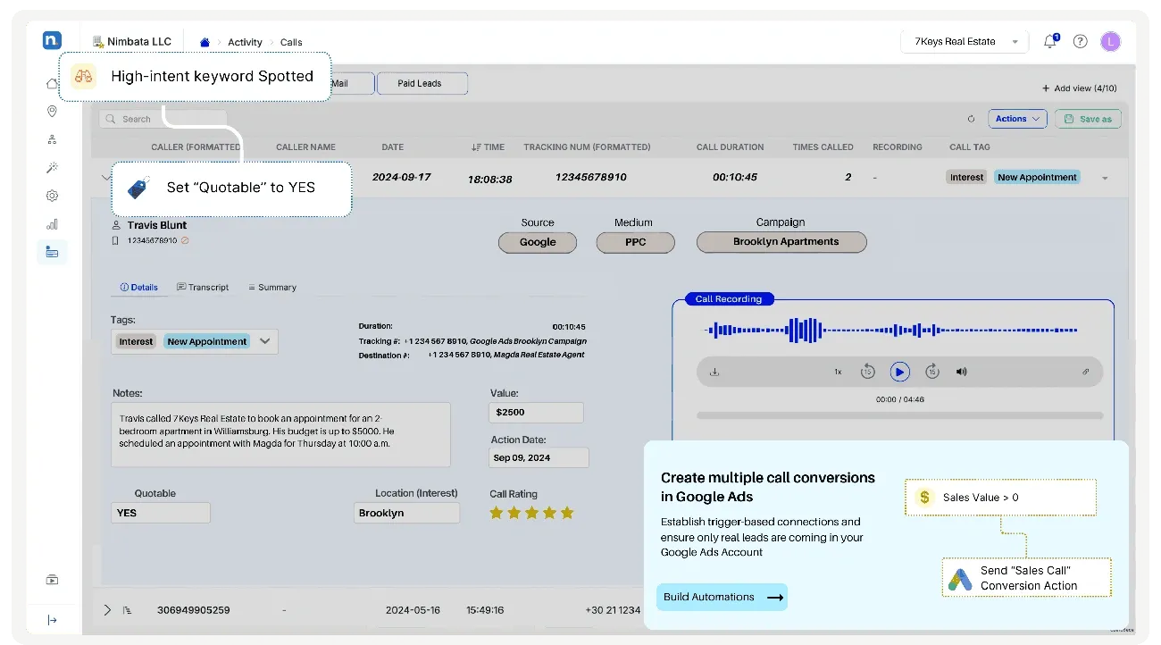Image resolution: width=1161 pixels, height=645 pixels.
Task: Rewind the recording 15 seconds
Action: tap(867, 372)
